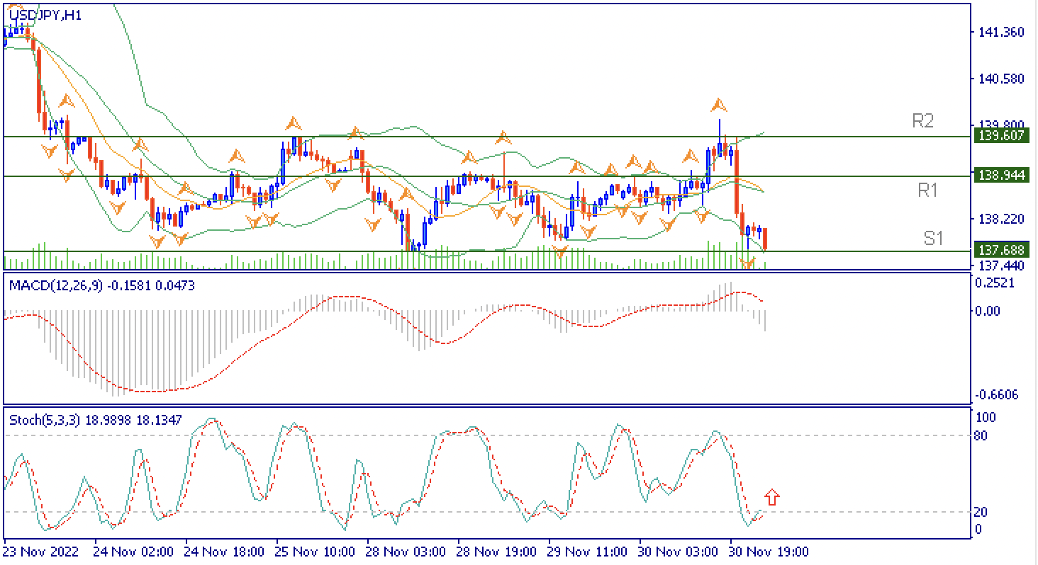Image resolution: width=1038 pixels, height=565 pixels.
Task: Click the S1 support label
Action: click(934, 239)
